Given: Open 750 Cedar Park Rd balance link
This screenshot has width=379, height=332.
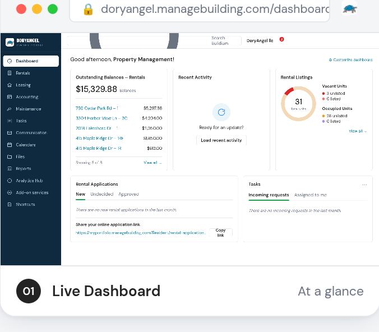Looking at the screenshot, I should click(x=97, y=108).
